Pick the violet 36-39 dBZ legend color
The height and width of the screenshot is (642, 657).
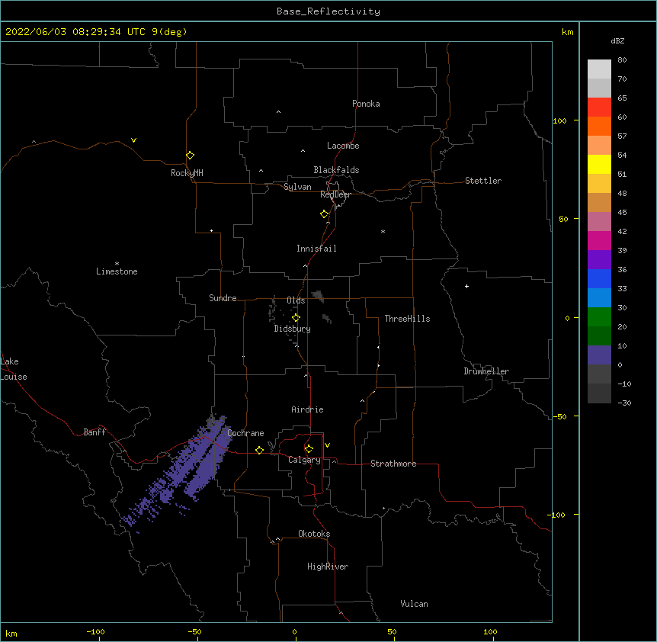(x=599, y=259)
